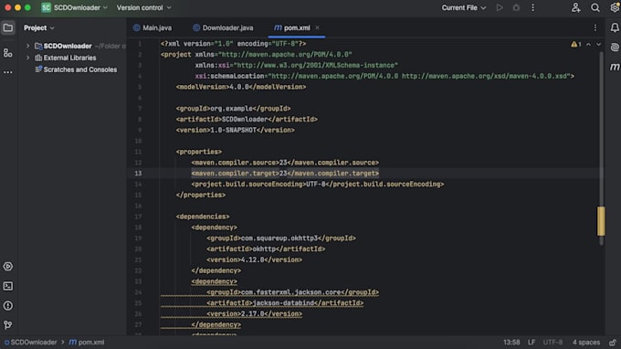Toggle read-only lock in status bar
This screenshot has height=349, width=621.
(x=613, y=343)
